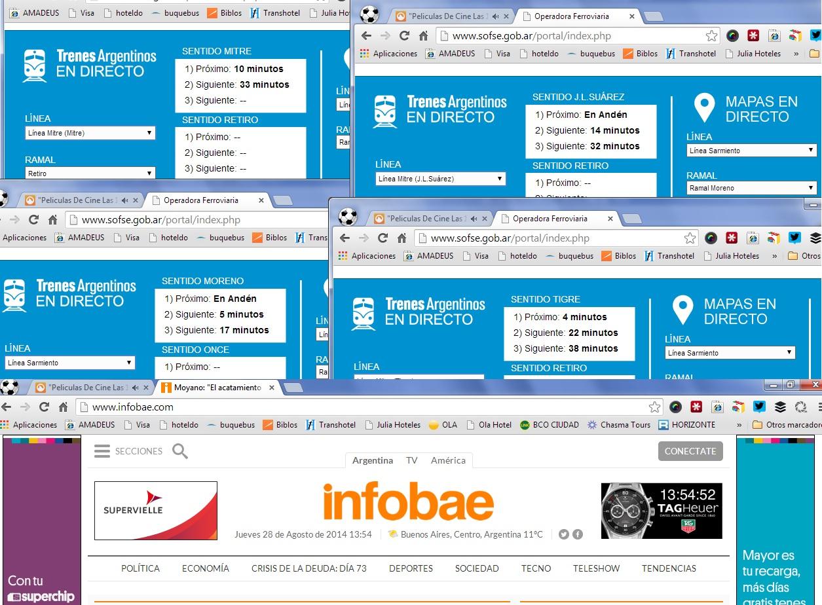Star the sofse page in J.L.Suárez window

point(711,36)
